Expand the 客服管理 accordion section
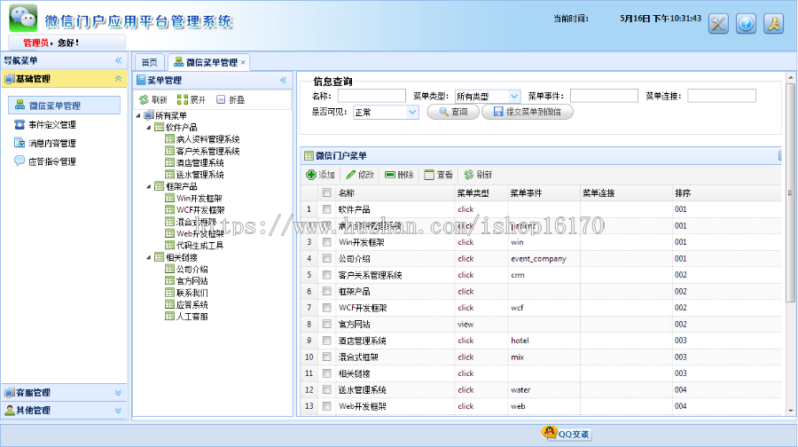The height and width of the screenshot is (447, 798). 118,393
